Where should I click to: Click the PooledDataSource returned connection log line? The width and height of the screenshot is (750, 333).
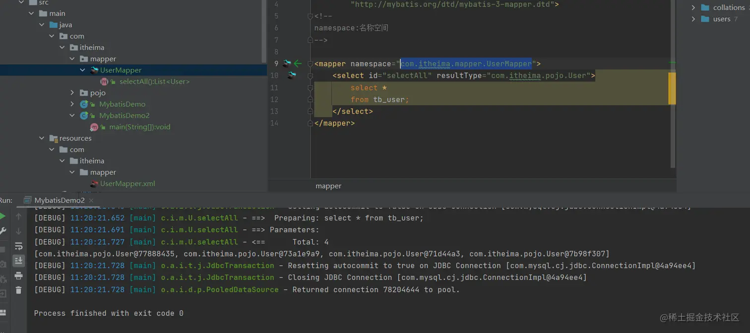click(x=247, y=289)
